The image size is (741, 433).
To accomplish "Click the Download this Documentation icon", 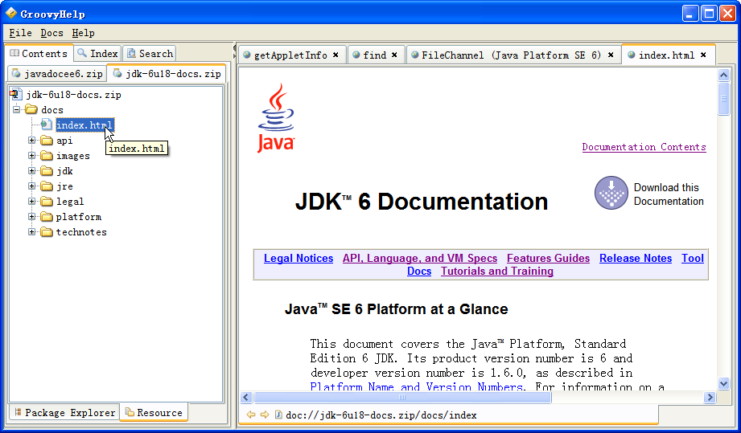I will [x=611, y=193].
